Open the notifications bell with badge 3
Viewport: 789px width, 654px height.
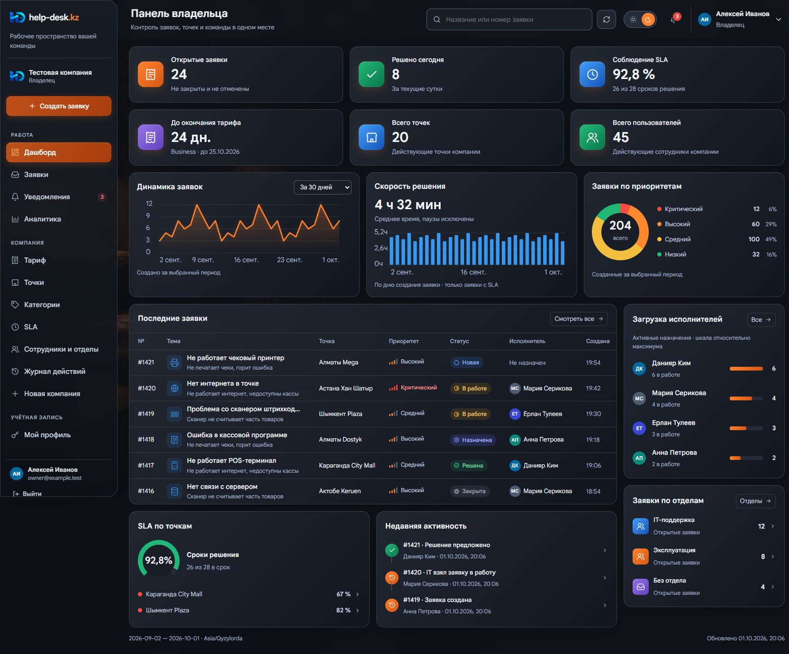click(673, 19)
